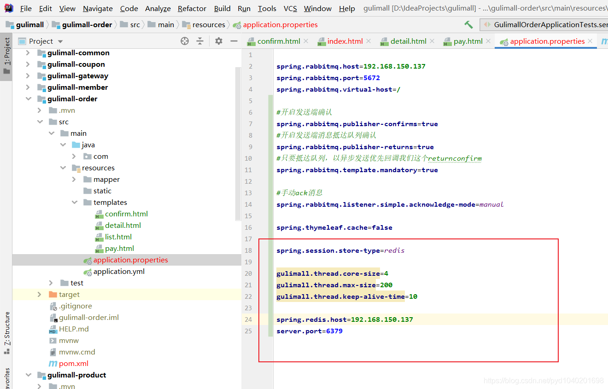Image resolution: width=608 pixels, height=389 pixels.
Task: Click gulimall breadcrumb in navigation bar
Action: (25, 24)
